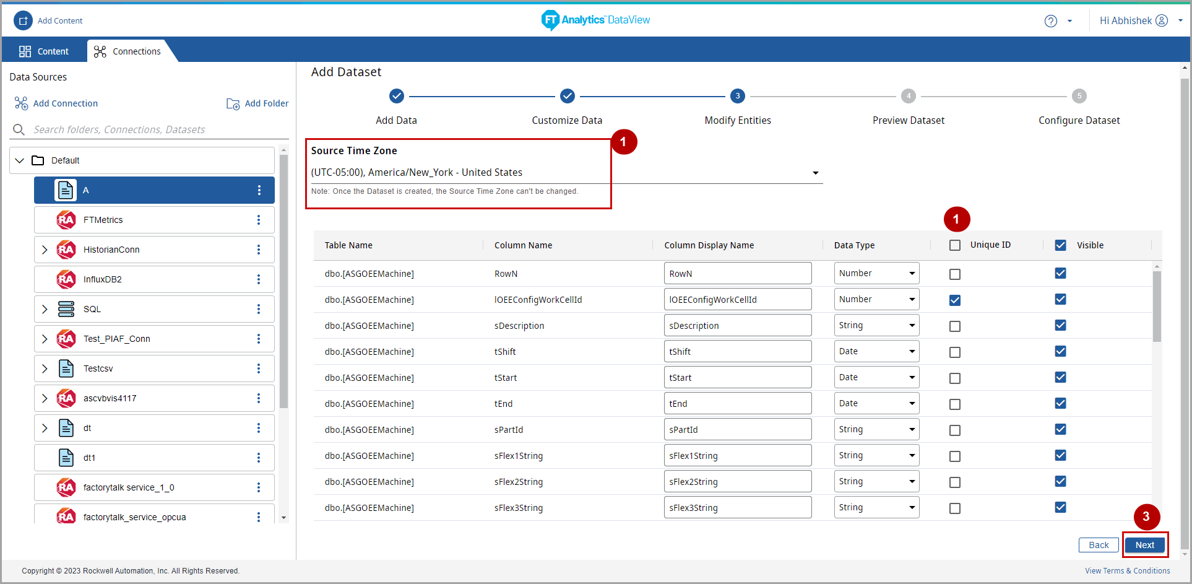Open the help question mark icon
Screen dimensions: 1192x584
(x=1050, y=21)
